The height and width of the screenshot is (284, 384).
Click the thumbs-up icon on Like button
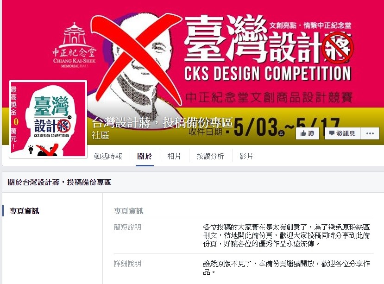(x=303, y=133)
